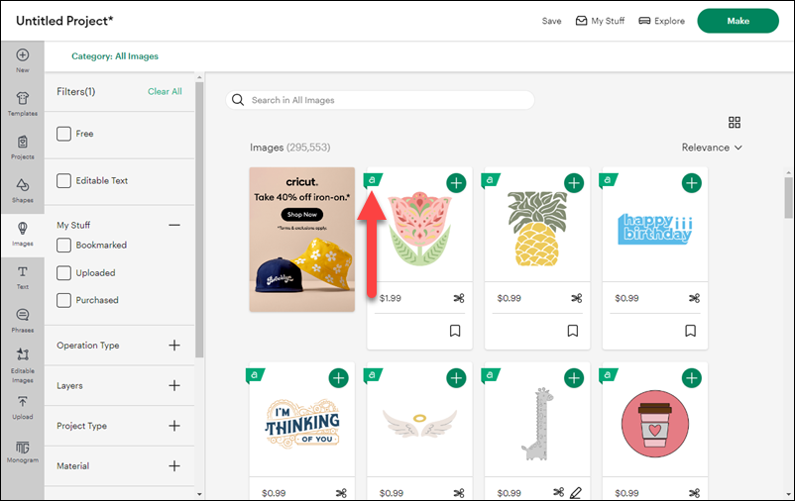Go to Explore in top bar
795x501 pixels.
tap(661, 21)
